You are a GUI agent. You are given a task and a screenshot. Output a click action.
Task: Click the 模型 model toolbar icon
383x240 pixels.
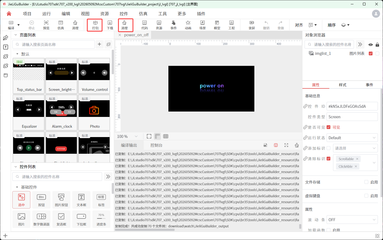tap(217, 25)
